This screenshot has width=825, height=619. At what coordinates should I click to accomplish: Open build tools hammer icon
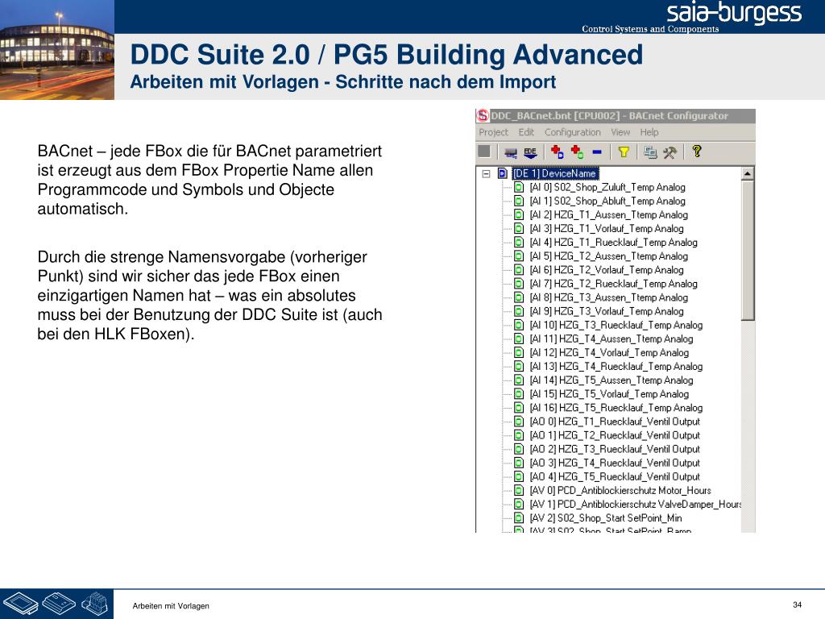click(x=670, y=152)
